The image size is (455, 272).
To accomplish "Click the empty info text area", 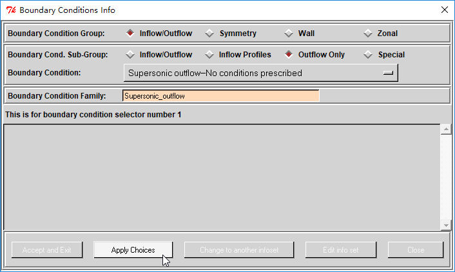I will 222,177.
